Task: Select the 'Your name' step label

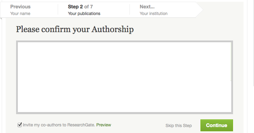Action: pyautogui.click(x=20, y=14)
